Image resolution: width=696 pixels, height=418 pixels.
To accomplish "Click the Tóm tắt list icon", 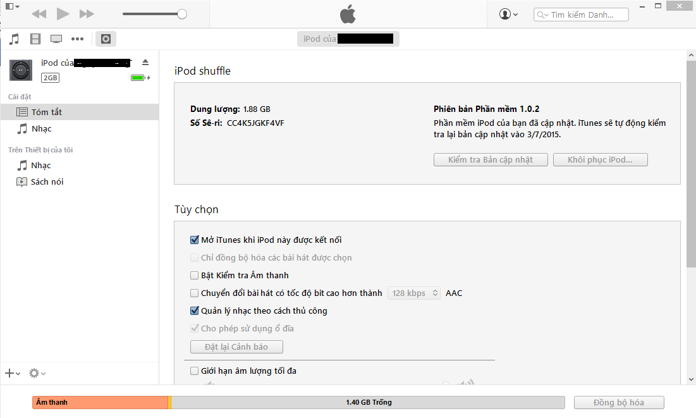I will tap(21, 112).
